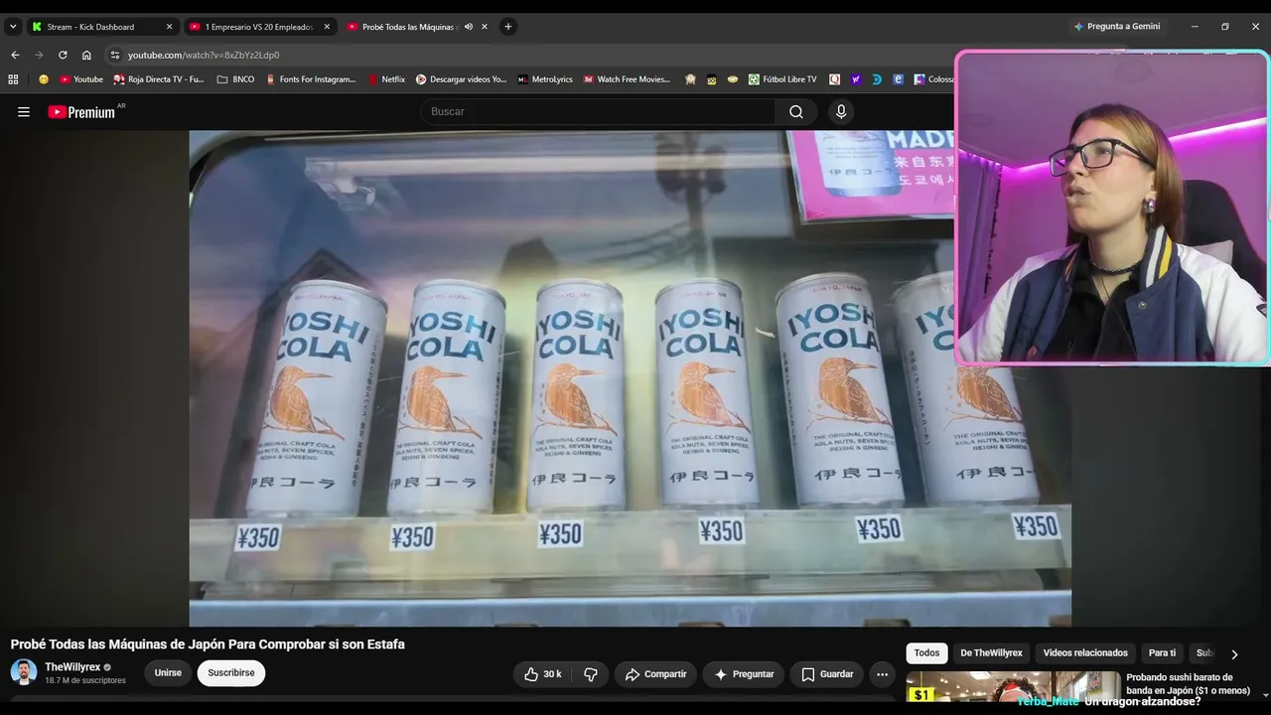1271x715 pixels.
Task: Open the Compartir share dialog
Action: [655, 674]
